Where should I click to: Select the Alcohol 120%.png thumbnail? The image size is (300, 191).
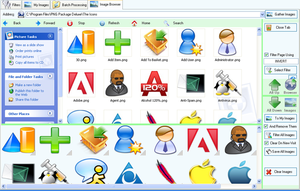(x=154, y=83)
